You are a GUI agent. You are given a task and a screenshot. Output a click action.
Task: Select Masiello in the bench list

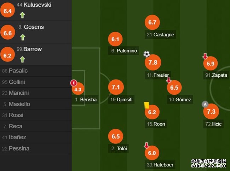(x=36, y=104)
